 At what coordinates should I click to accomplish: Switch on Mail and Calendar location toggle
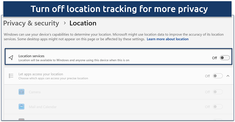pyautogui.click(x=218, y=107)
